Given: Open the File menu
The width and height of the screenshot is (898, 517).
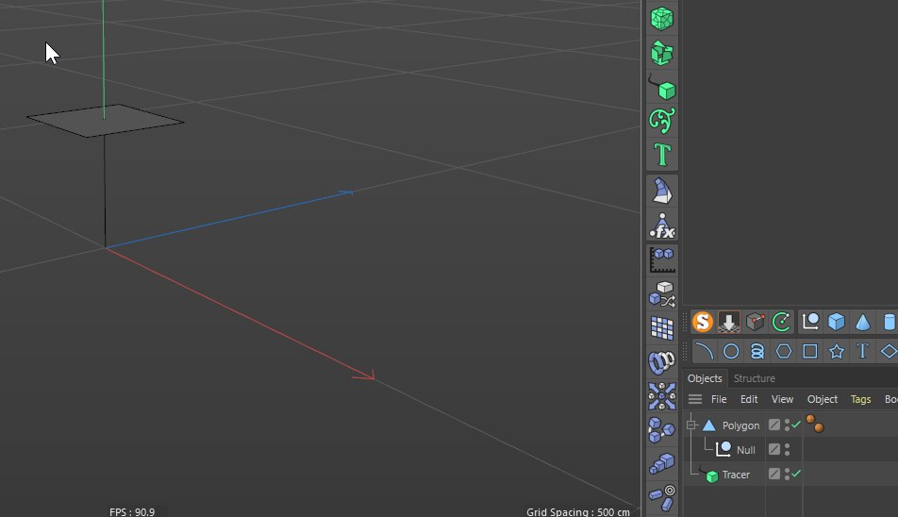Looking at the screenshot, I should click(x=719, y=399).
